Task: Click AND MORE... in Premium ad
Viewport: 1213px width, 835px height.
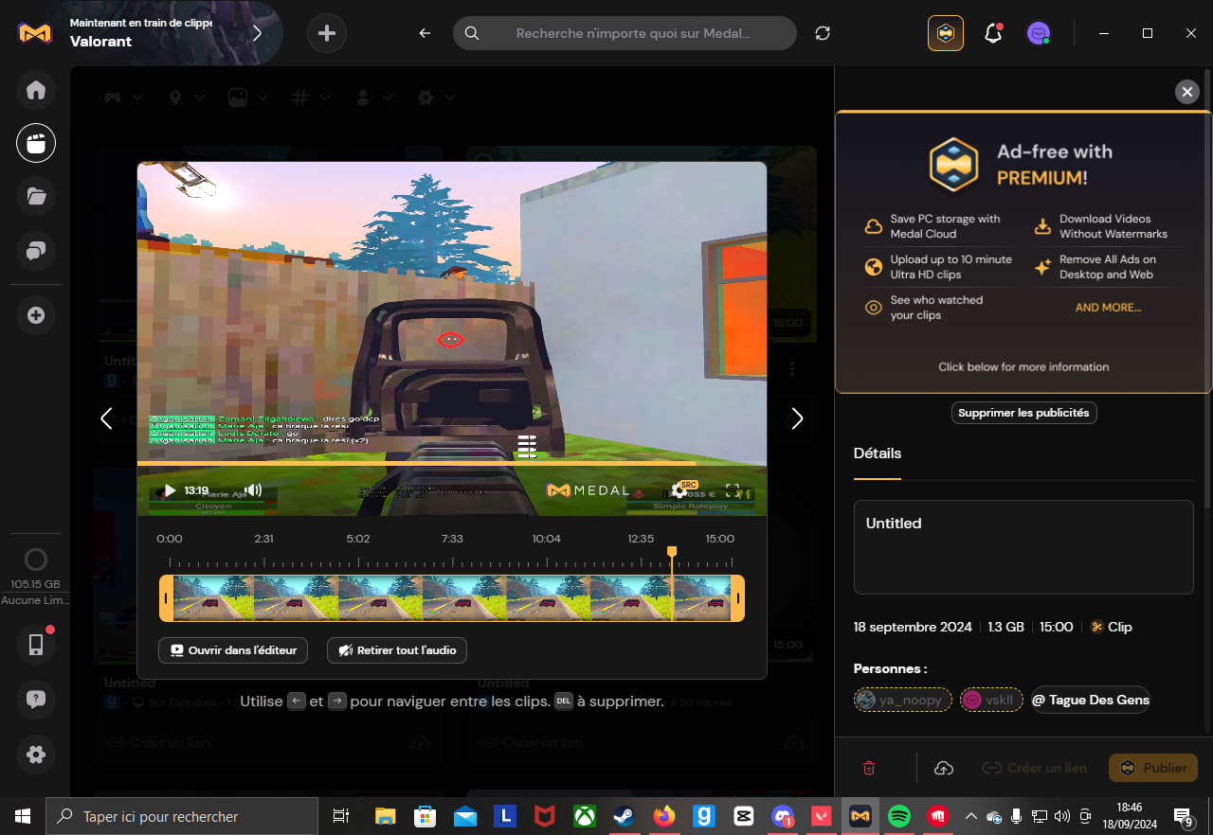Action: pyautogui.click(x=1108, y=308)
